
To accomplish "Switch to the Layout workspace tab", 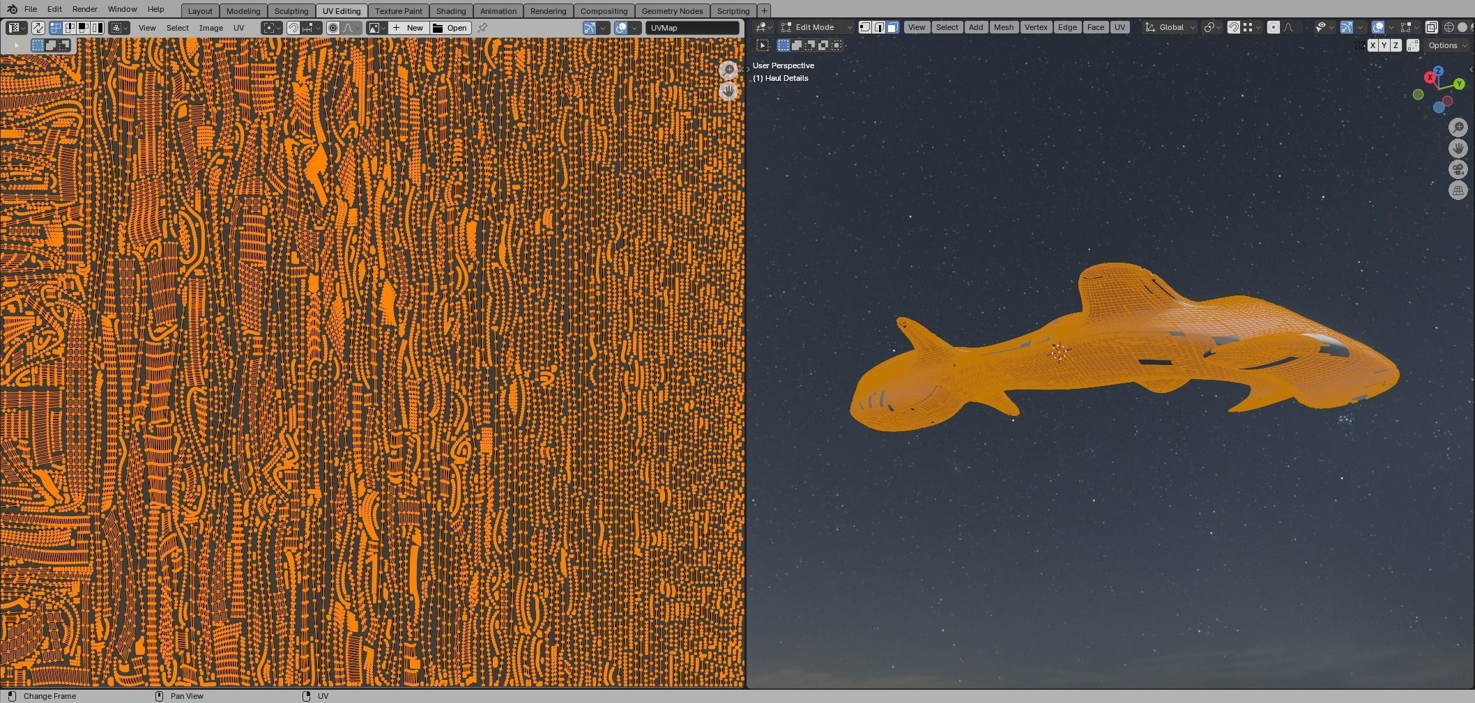I will point(200,11).
